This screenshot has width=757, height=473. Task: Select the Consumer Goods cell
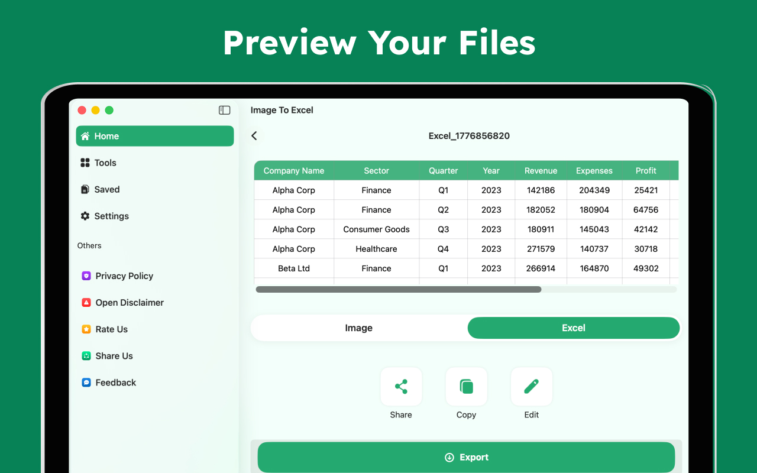(x=377, y=229)
